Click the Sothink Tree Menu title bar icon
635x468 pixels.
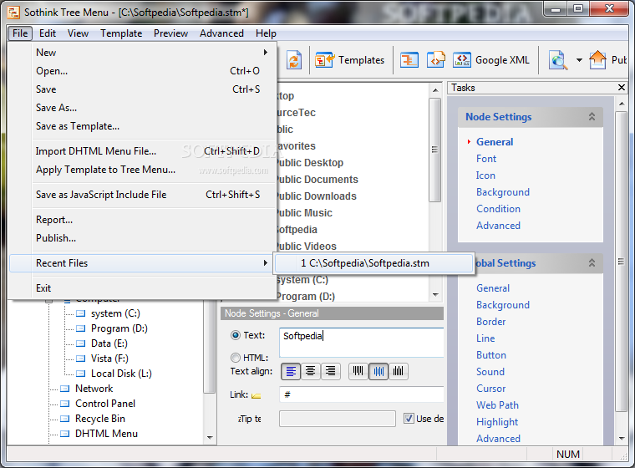click(x=13, y=13)
